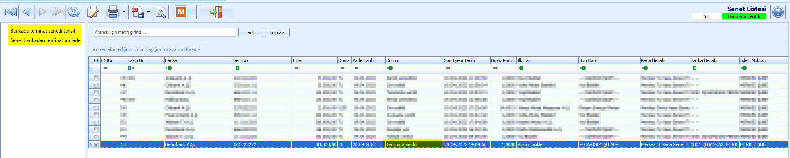Select the Denizbank A.Ş. cell

coord(198,144)
